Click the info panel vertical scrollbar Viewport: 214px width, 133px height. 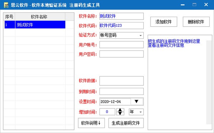[x=209, y=83]
